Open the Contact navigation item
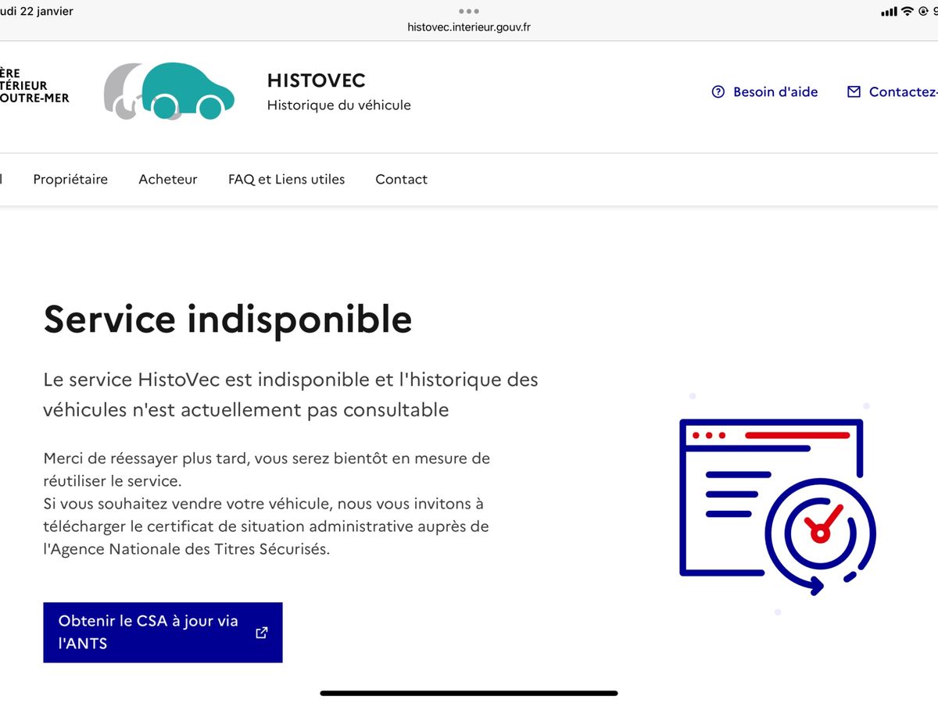The width and height of the screenshot is (938, 703). [401, 179]
